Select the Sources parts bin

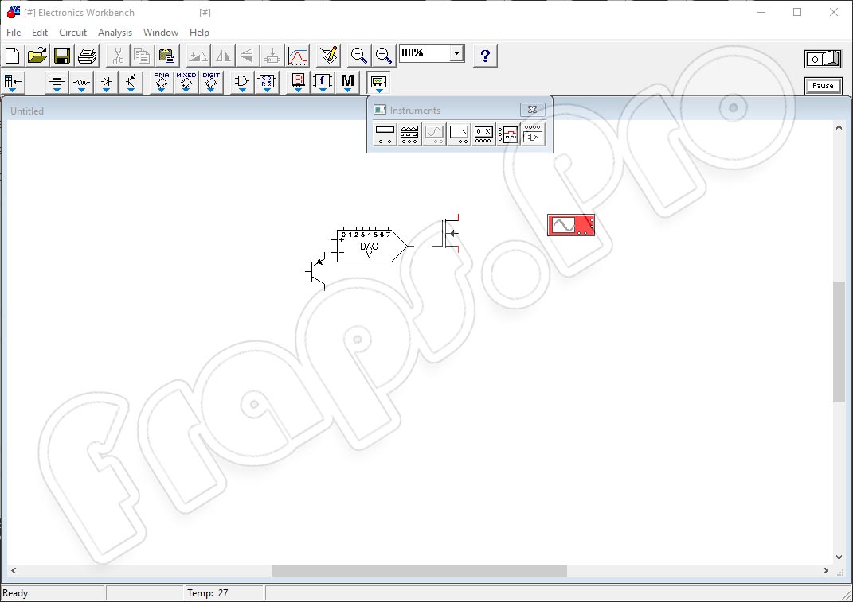56,81
